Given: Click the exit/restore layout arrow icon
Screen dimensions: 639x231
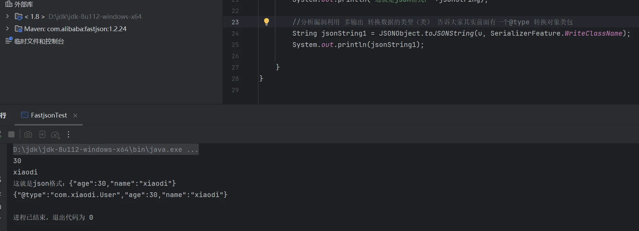Looking at the screenshot, I should click(x=42, y=134).
